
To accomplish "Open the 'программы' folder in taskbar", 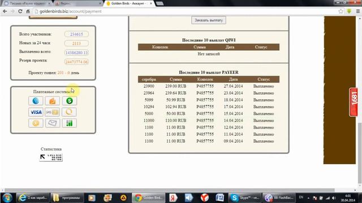I will pyautogui.click(x=67, y=198).
